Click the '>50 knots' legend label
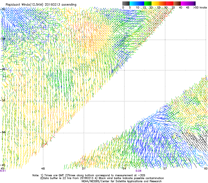Screen dimensions: 208x183 [200, 8]
